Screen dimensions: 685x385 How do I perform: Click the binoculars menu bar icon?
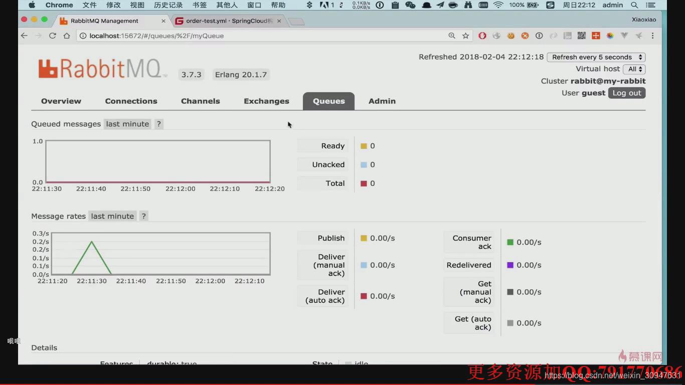click(468, 5)
